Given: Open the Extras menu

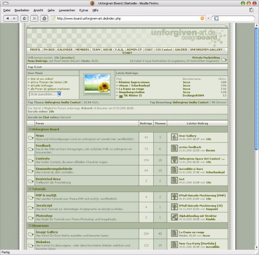Looking at the screenshot, I should 84,10.
